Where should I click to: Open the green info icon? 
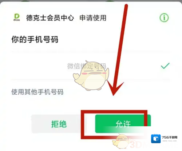[x=164, y=17]
